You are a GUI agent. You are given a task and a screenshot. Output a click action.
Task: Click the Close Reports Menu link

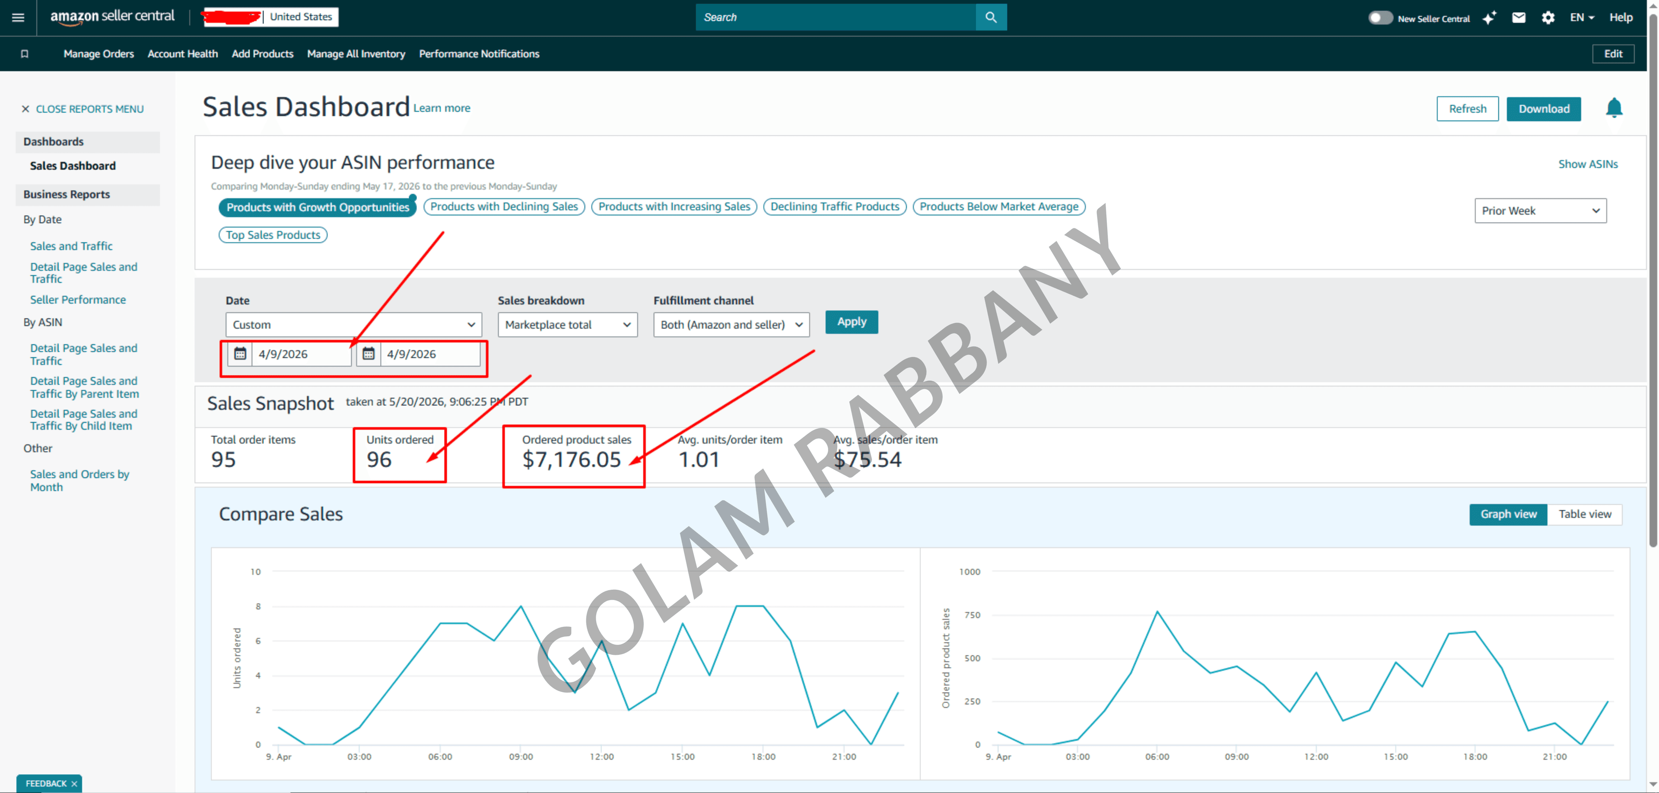pyautogui.click(x=89, y=109)
